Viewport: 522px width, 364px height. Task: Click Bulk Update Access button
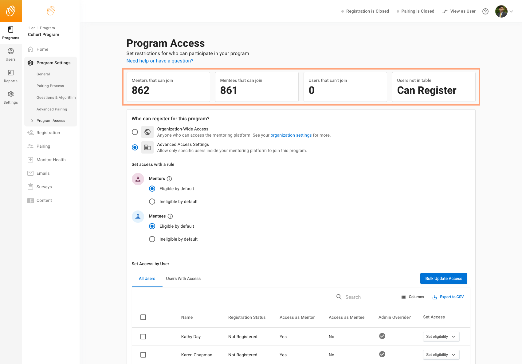pos(444,278)
